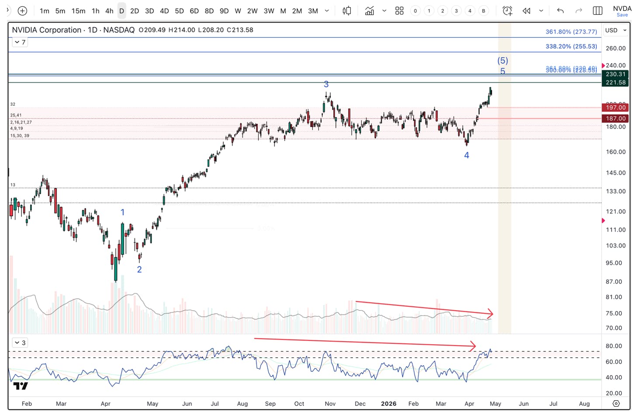Select the (5) wave label on chart
Screen dimensions: 636x415
pyautogui.click(x=503, y=61)
